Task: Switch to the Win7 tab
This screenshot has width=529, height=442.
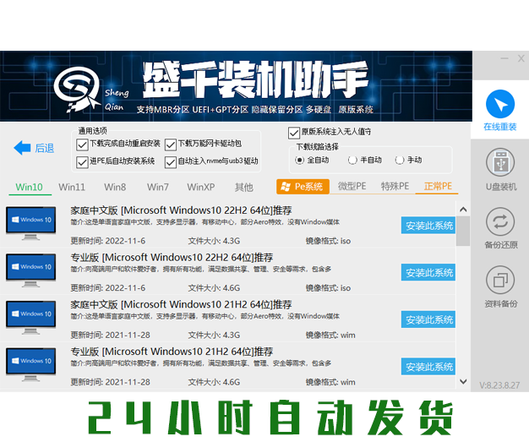Action: 158,187
